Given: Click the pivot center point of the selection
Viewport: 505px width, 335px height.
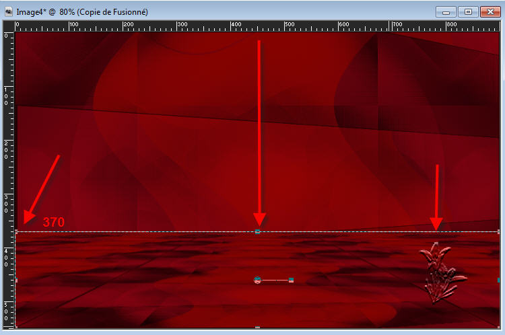Looking at the screenshot, I should pyautogui.click(x=257, y=280).
